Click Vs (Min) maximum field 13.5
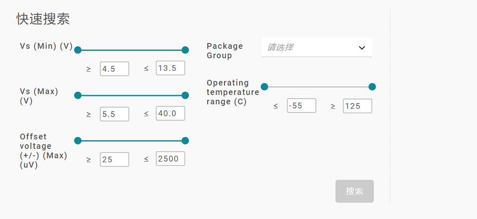Screen dimensions: 477x219 pyautogui.click(x=171, y=68)
